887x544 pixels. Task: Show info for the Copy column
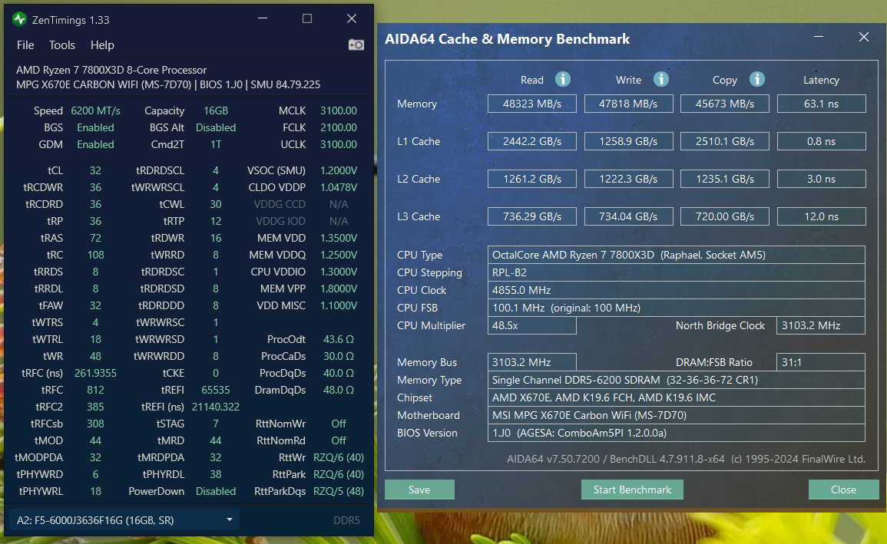pyautogui.click(x=757, y=79)
